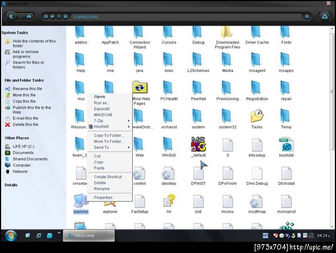Select the WinSxS folder
The image size is (336, 253).
(169, 147)
